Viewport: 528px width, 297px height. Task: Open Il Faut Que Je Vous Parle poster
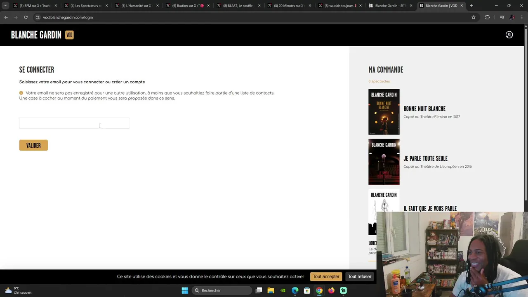384,212
